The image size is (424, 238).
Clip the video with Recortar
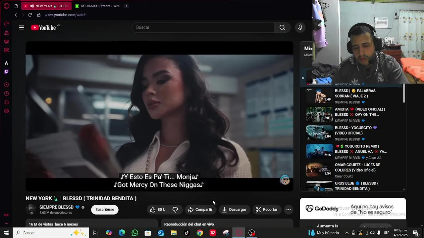267,210
